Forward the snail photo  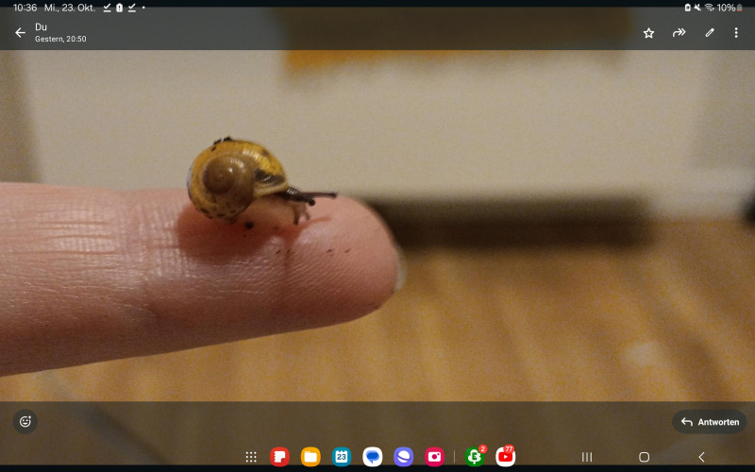tap(679, 33)
